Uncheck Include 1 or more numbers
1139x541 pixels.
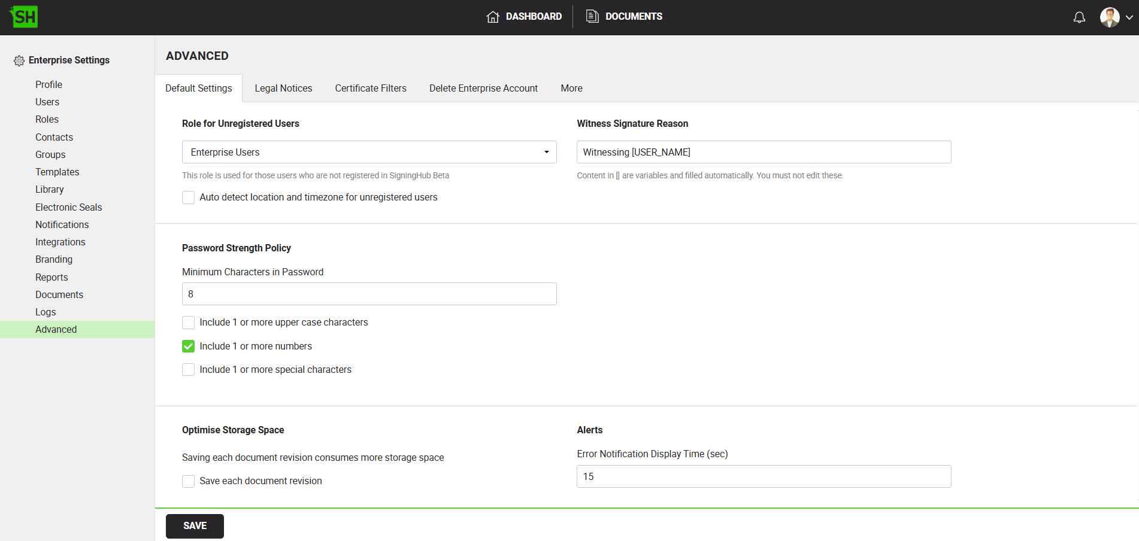pos(189,347)
